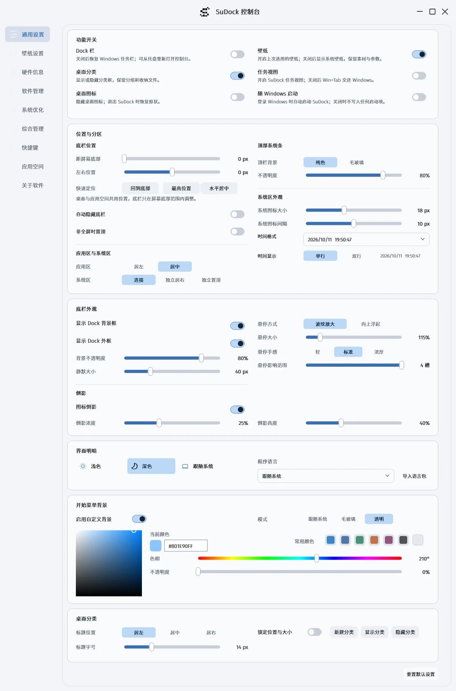Click the #801E90FF hex color field
The image size is (456, 691).
[x=186, y=546]
